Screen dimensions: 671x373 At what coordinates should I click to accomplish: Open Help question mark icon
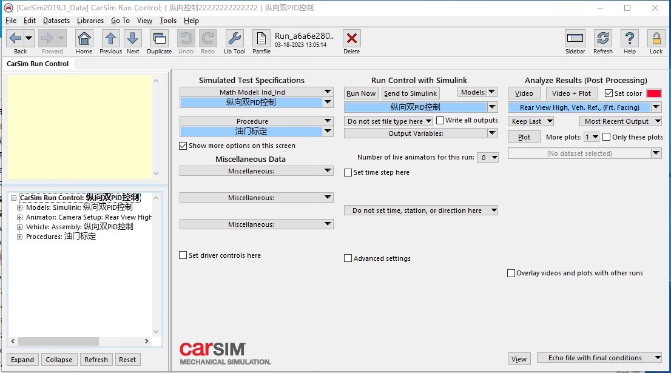pyautogui.click(x=630, y=38)
